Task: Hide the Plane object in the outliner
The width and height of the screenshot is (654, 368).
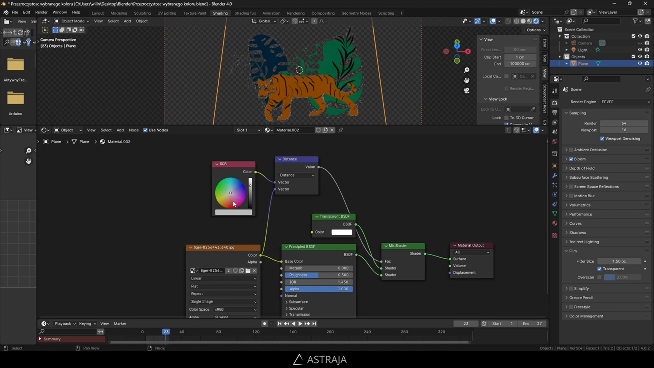Action: (x=640, y=63)
